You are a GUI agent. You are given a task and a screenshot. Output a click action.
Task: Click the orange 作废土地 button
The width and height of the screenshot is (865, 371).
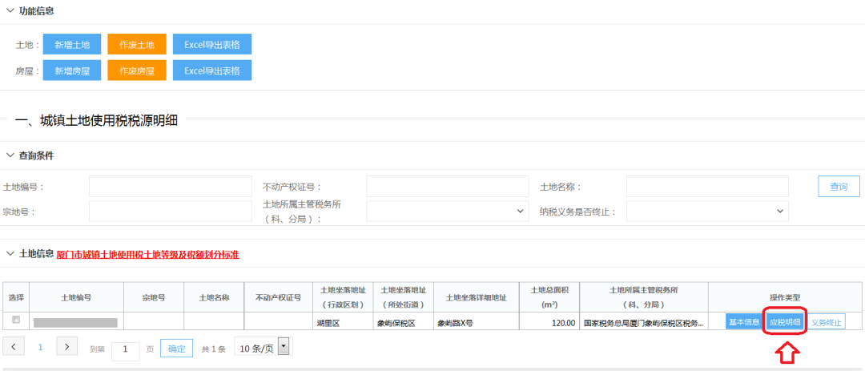(x=137, y=44)
